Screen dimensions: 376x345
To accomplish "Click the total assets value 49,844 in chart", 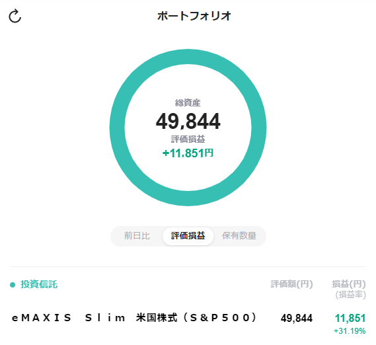I will click(188, 122).
